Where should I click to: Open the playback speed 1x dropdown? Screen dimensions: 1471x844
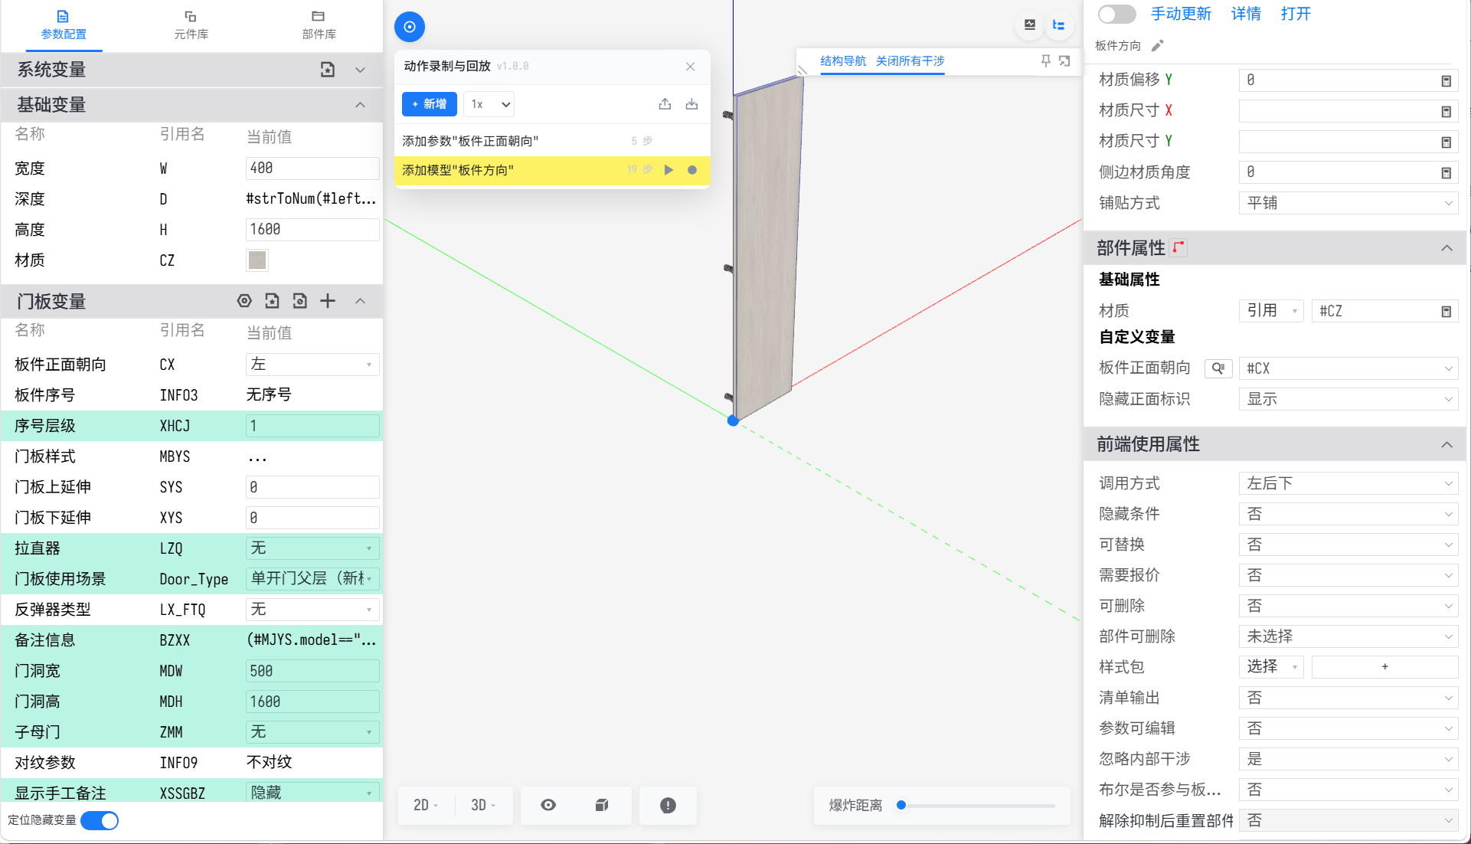pyautogui.click(x=489, y=104)
